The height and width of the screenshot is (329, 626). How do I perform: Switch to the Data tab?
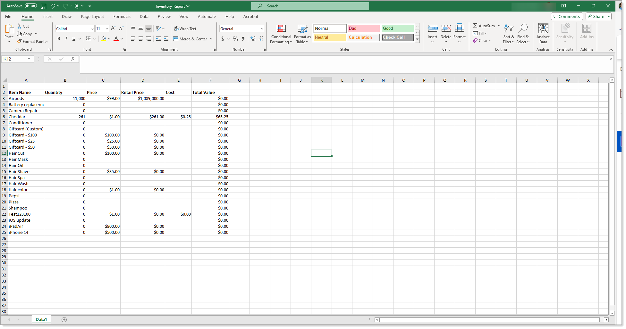click(144, 17)
